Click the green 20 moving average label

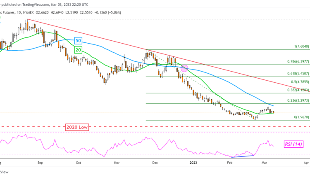tap(78, 49)
